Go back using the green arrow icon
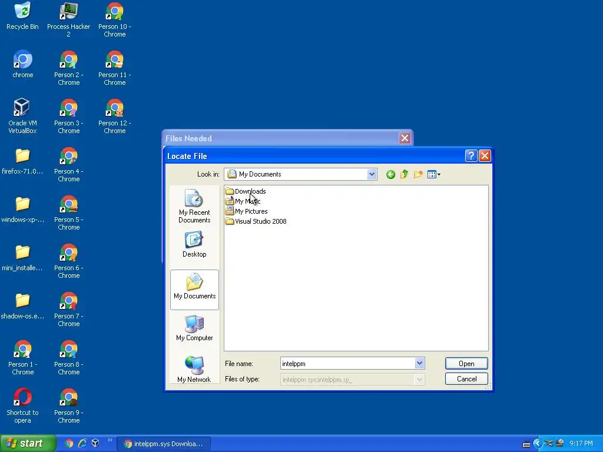The width and height of the screenshot is (603, 452). pos(390,174)
